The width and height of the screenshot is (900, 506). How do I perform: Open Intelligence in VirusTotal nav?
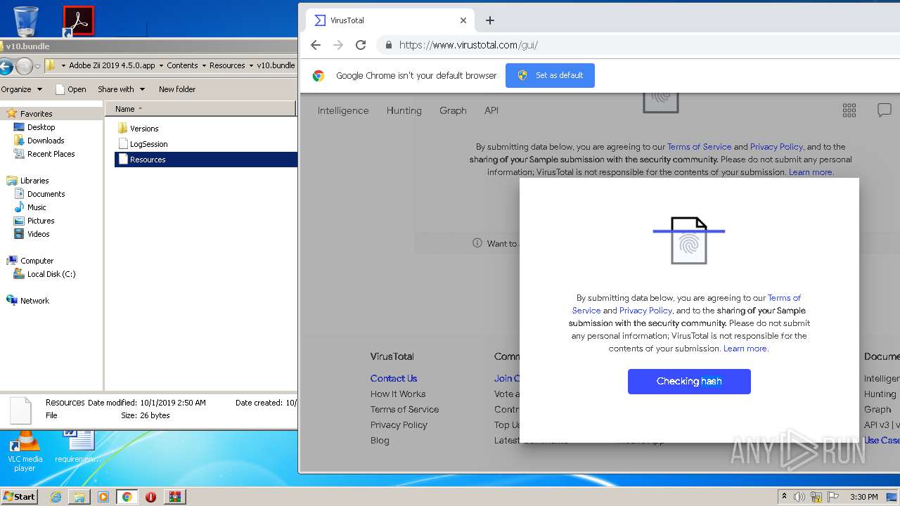pos(343,110)
